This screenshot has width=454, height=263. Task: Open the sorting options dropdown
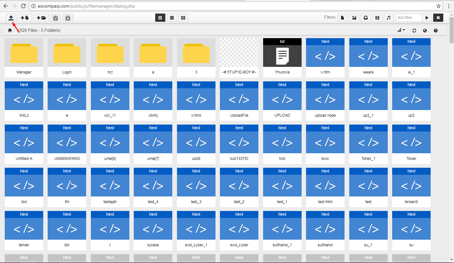(401, 30)
